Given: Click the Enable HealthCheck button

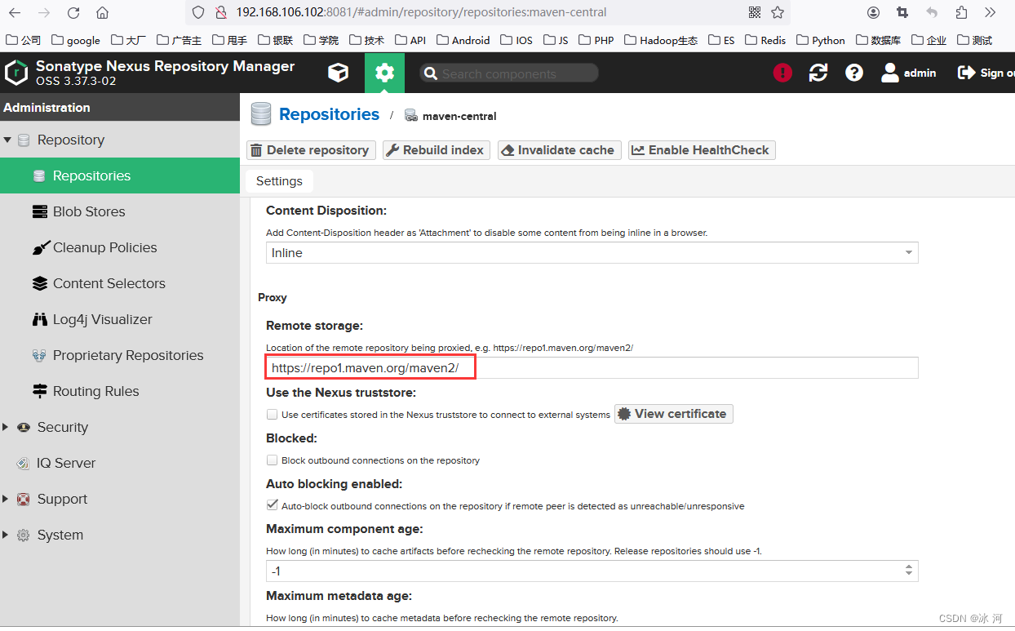Looking at the screenshot, I should [702, 150].
